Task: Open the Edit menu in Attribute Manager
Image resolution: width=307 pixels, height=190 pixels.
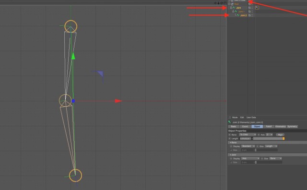Action: click(x=242, y=117)
